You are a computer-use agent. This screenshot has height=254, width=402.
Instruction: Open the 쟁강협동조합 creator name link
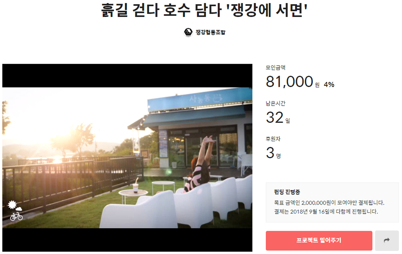click(x=210, y=32)
